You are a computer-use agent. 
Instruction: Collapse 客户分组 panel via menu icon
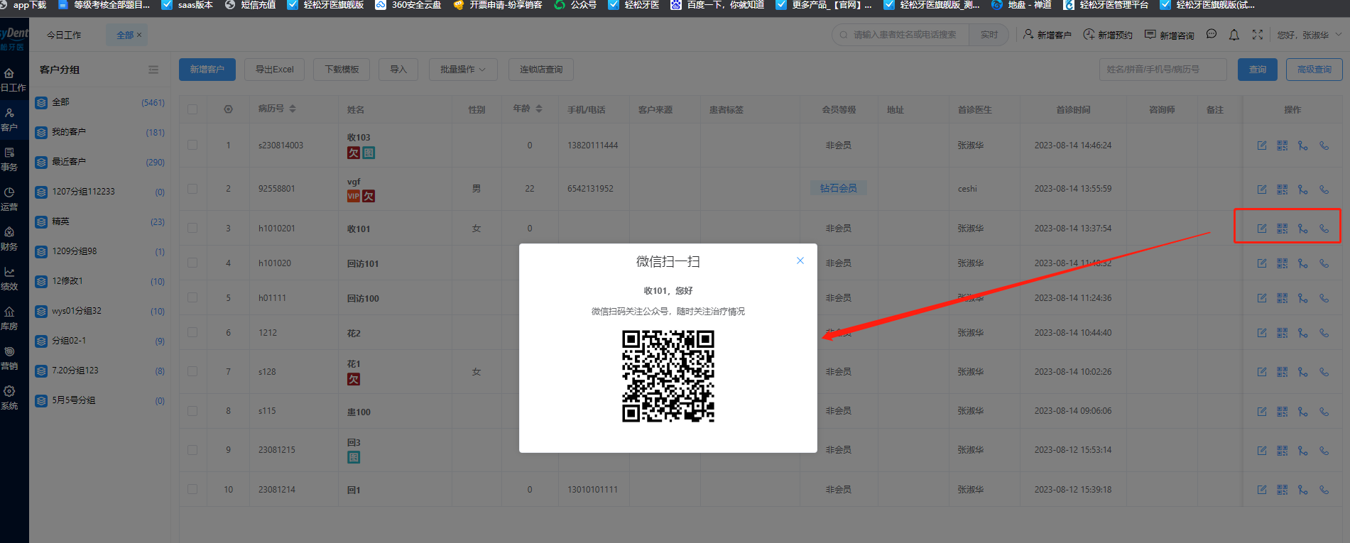pos(153,70)
